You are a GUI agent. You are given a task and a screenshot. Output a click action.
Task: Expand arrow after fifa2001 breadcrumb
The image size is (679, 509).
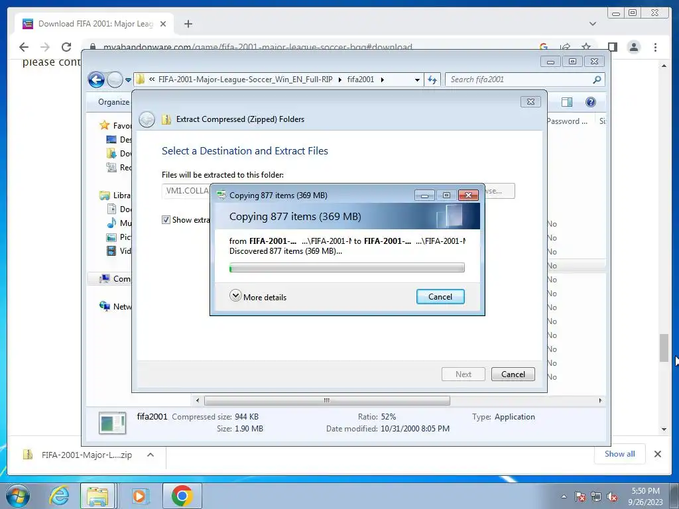point(383,80)
